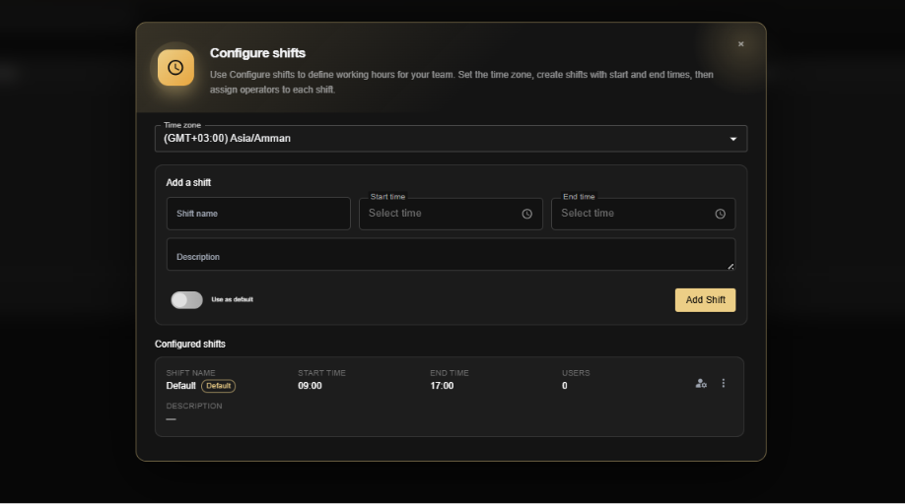Click the Shift name input field
The image size is (905, 504).
[x=258, y=214]
